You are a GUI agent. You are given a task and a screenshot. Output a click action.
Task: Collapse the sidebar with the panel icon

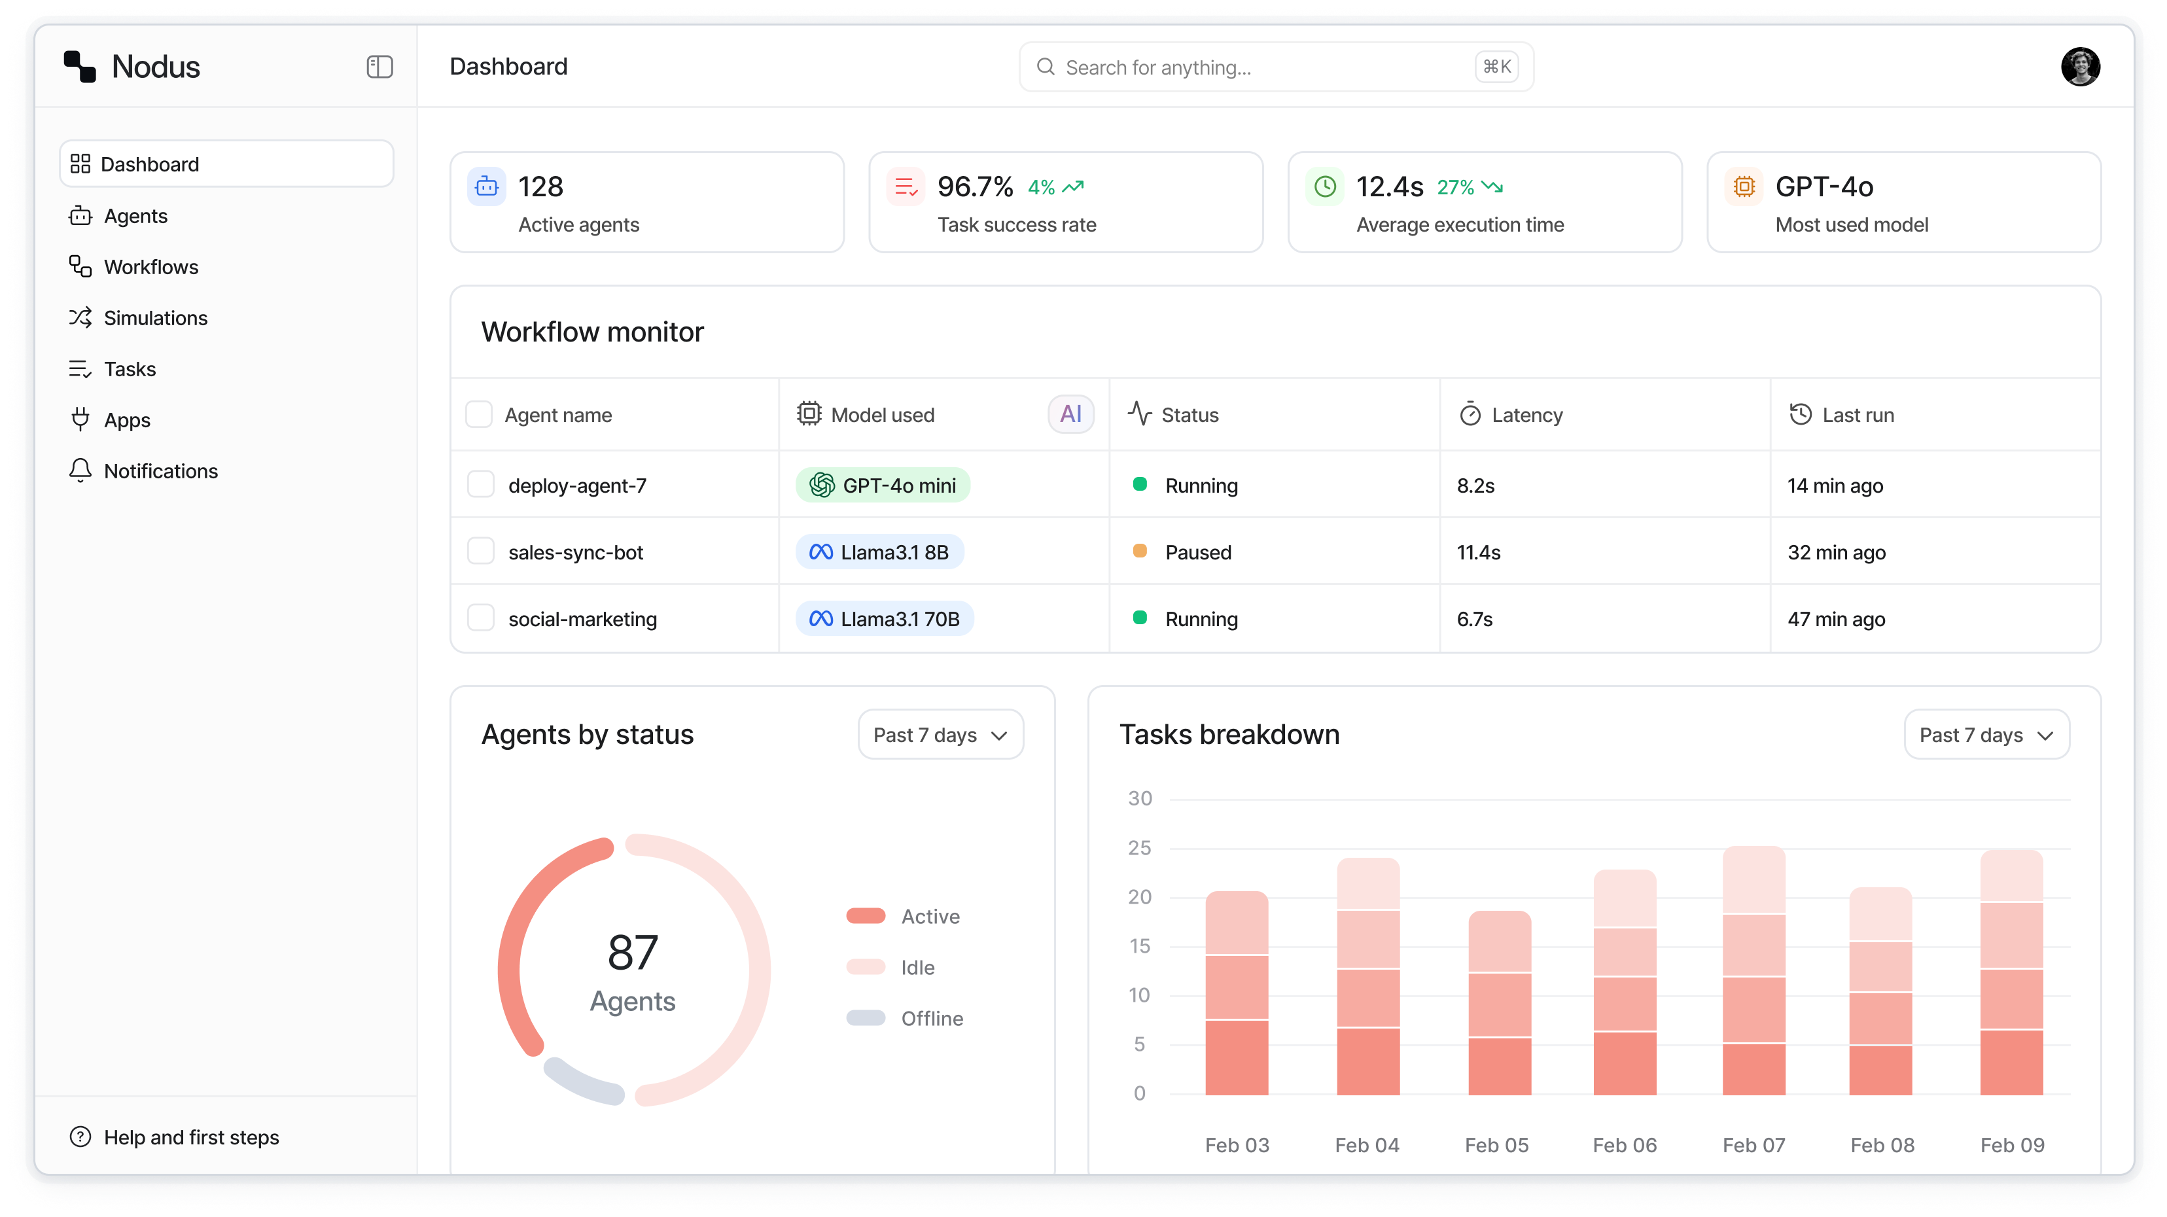[x=379, y=67]
